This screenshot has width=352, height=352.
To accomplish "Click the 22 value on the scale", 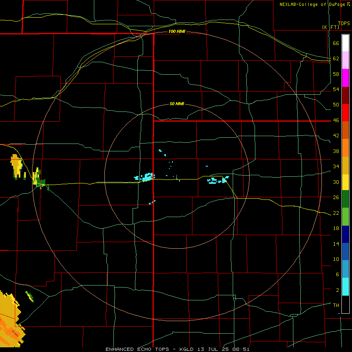I will [x=336, y=213].
